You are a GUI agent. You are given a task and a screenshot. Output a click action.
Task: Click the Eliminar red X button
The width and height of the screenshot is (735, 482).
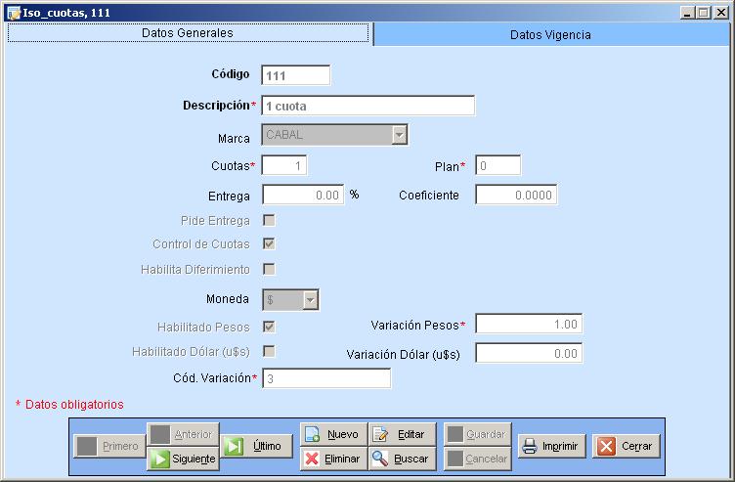coord(333,459)
